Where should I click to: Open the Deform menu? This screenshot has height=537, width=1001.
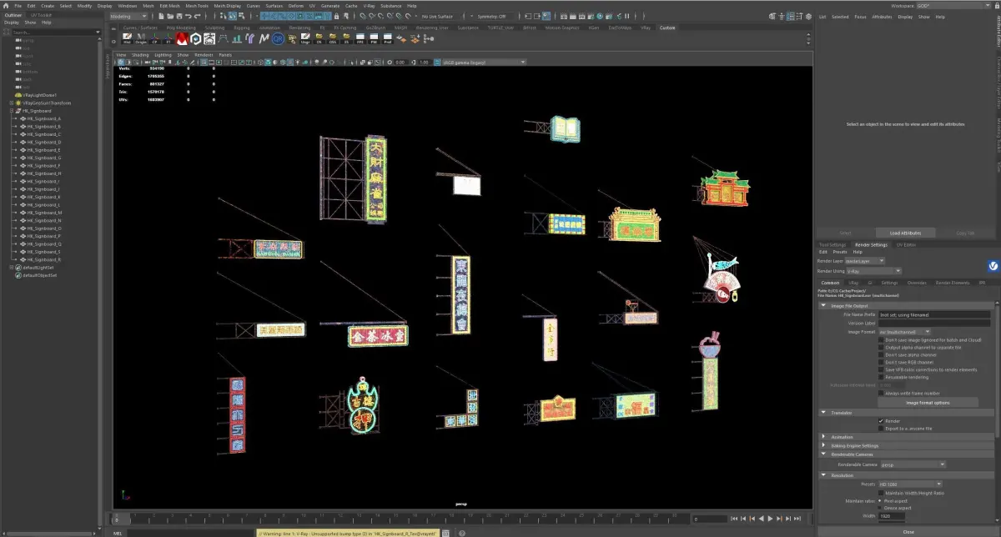[x=296, y=5]
